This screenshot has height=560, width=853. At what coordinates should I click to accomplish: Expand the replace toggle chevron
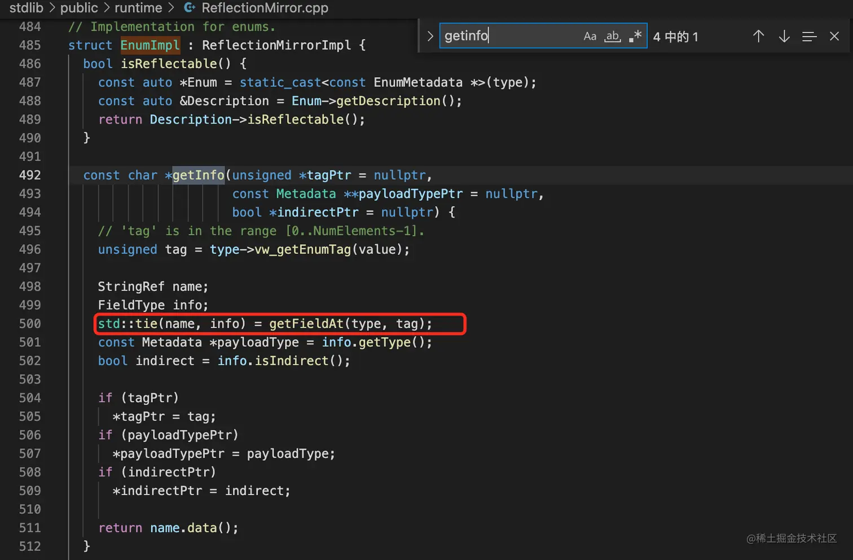[x=430, y=36]
